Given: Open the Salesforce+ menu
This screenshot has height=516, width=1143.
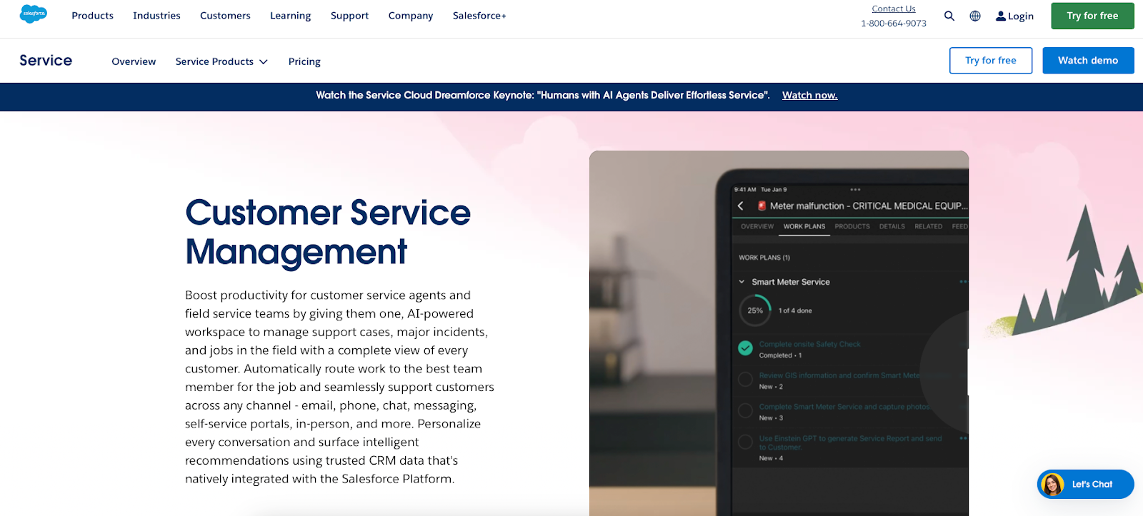Looking at the screenshot, I should coord(479,16).
